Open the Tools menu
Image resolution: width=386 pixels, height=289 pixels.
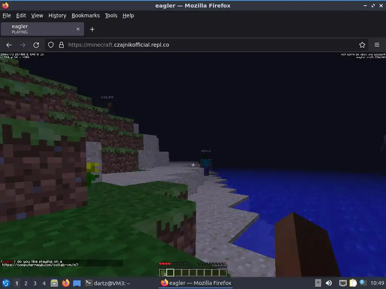[111, 15]
